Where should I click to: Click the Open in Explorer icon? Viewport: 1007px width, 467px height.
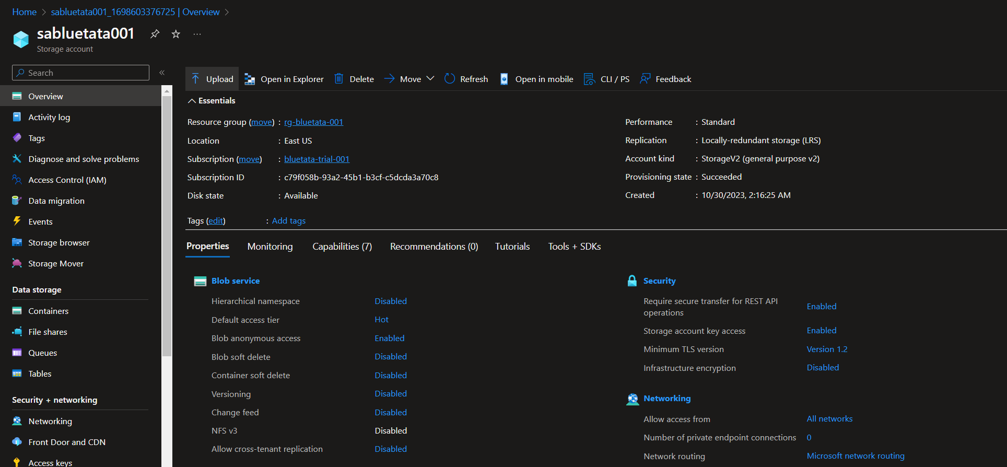[250, 79]
